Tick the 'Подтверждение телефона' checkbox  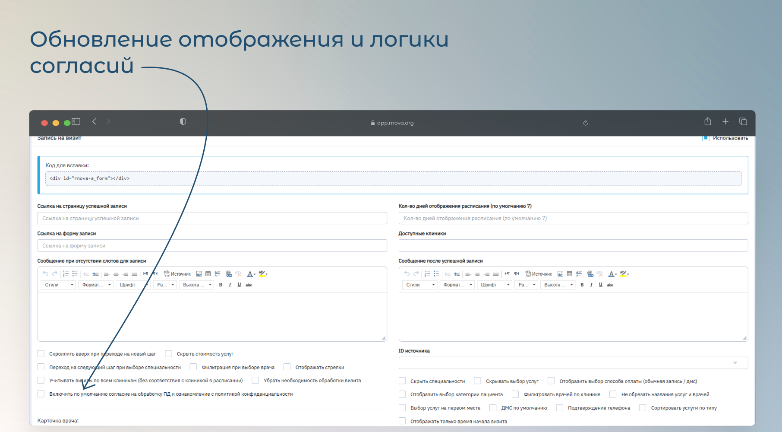pos(560,408)
